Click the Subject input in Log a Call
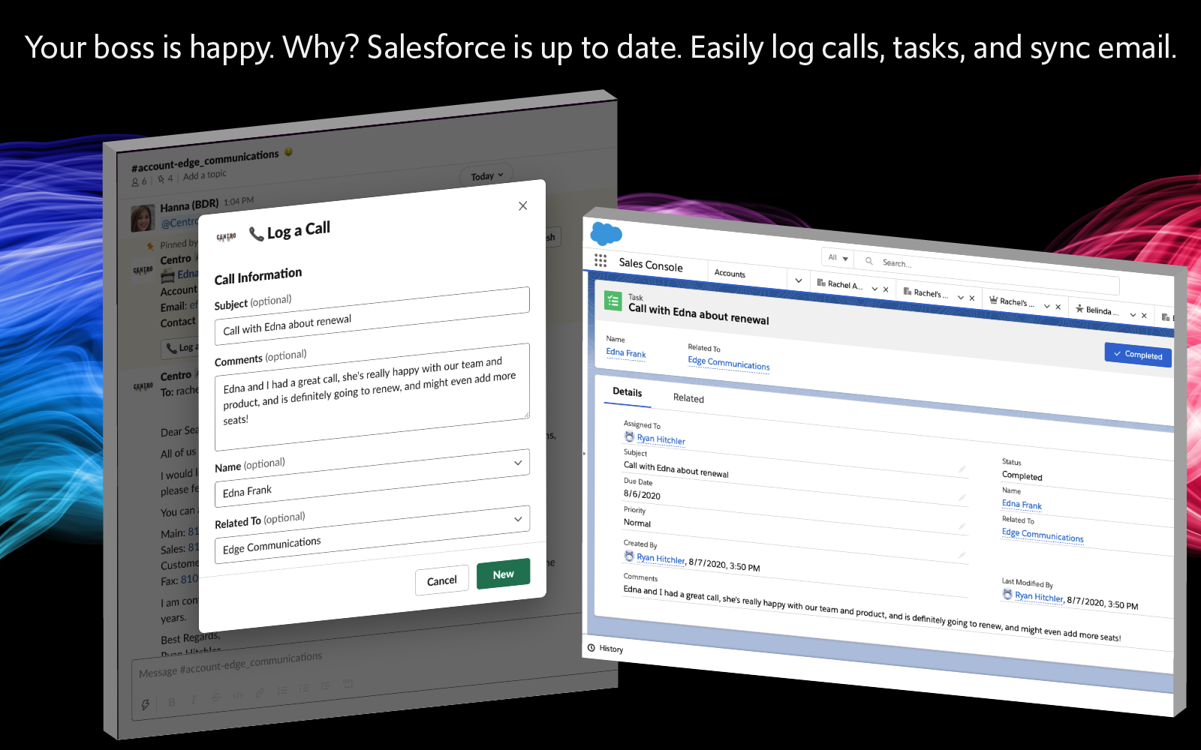Viewport: 1201px width, 750px height. (372, 316)
